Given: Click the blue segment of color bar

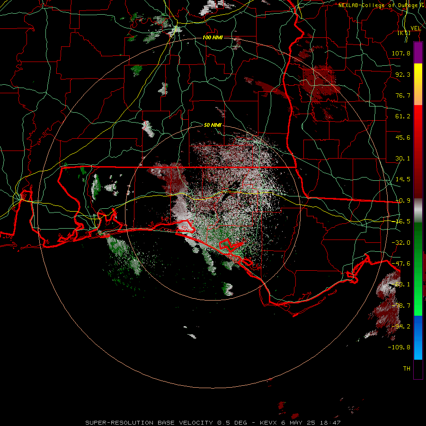Looking at the screenshot, I should click(418, 337).
